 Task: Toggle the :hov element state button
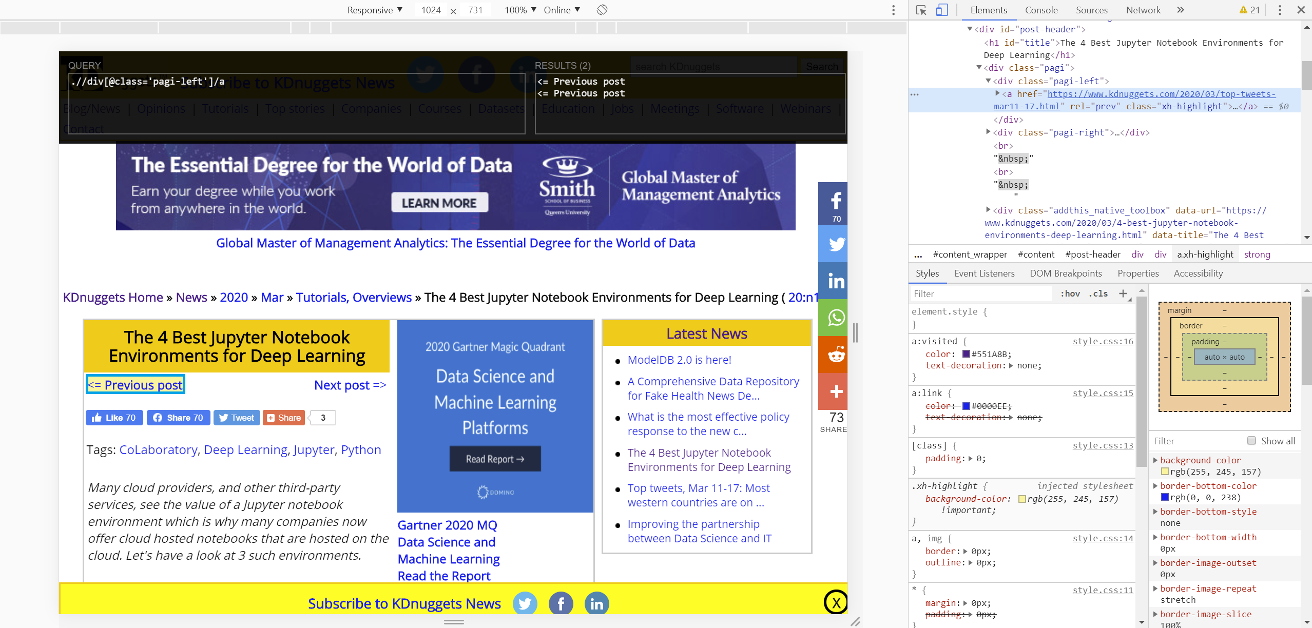(1070, 293)
